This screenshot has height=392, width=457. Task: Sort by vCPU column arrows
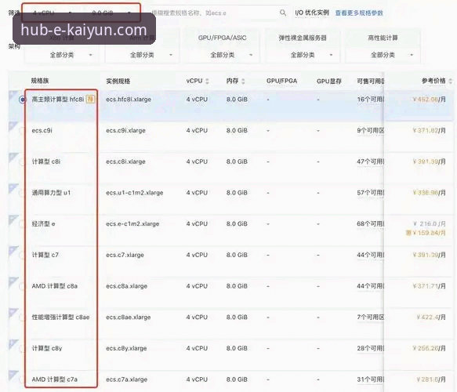click(207, 81)
